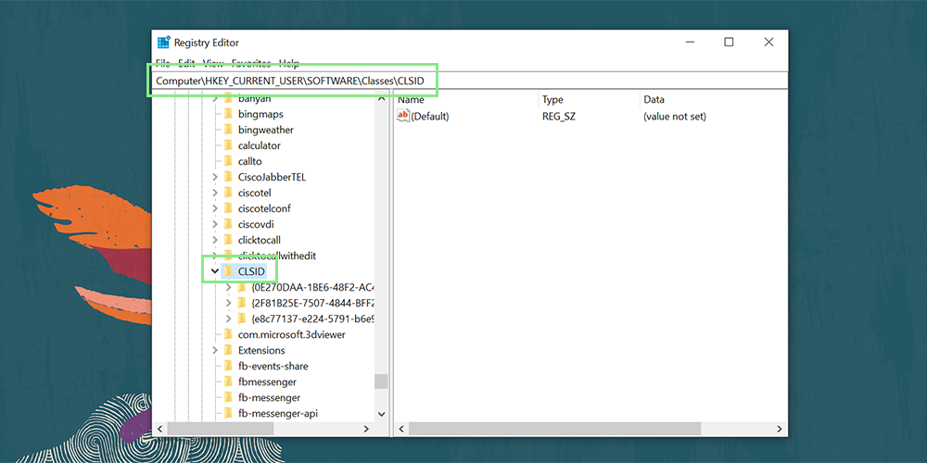Click the (Default) value string icon
Viewport: 927px width, 463px height.
coord(403,116)
